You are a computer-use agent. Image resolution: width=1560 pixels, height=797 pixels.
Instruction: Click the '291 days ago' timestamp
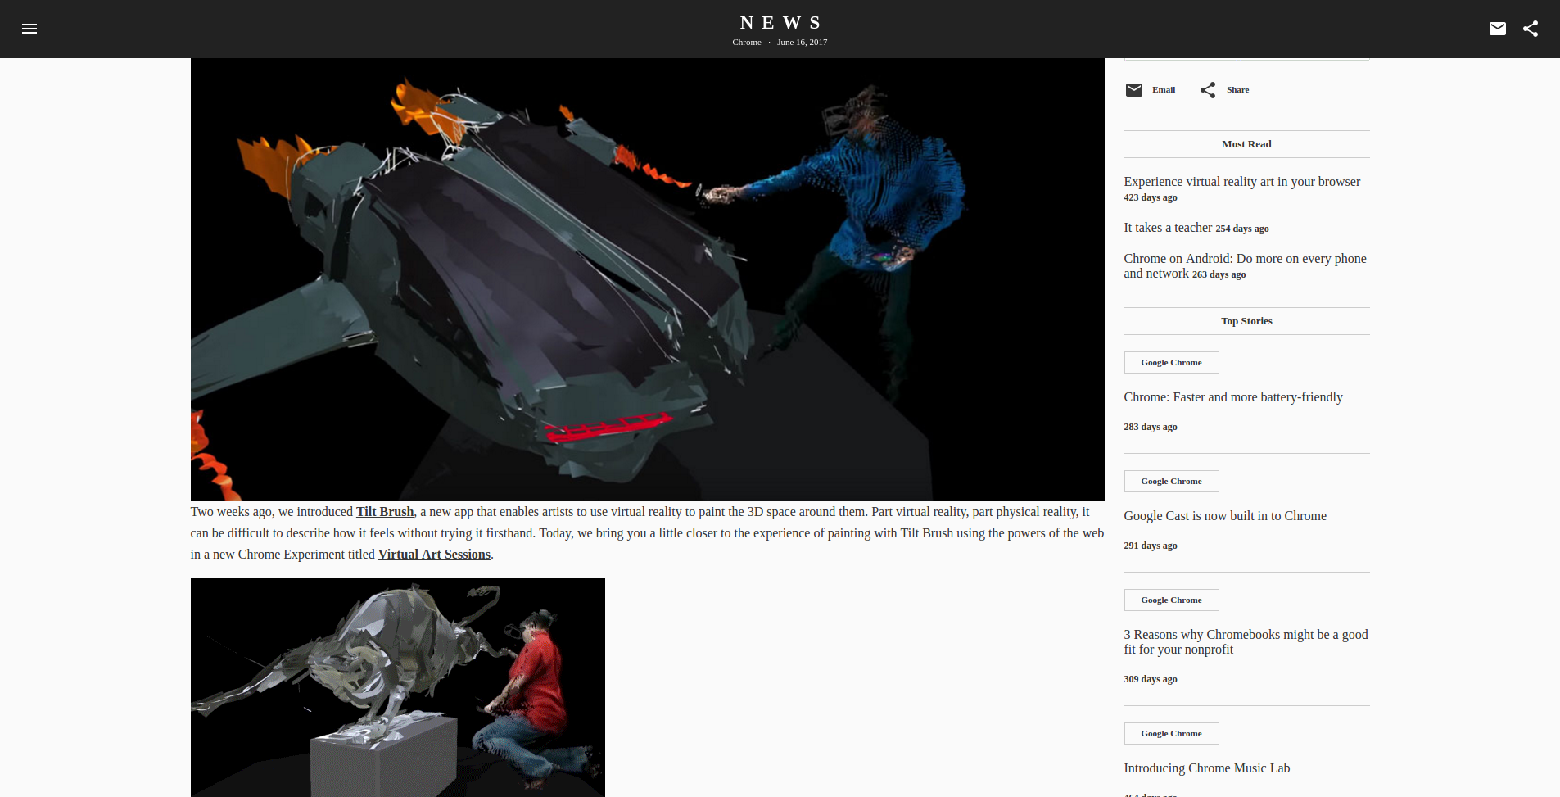coord(1151,546)
